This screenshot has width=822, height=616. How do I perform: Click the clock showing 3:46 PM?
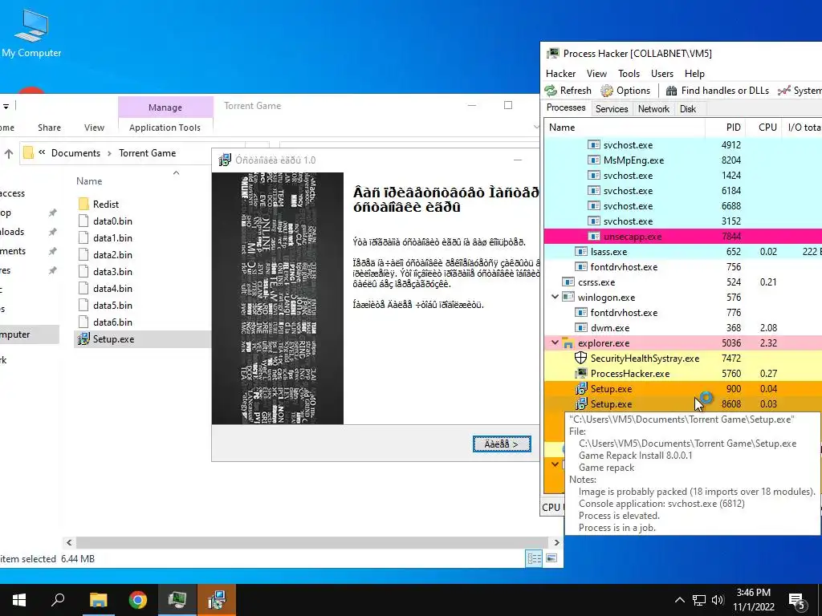753,593
